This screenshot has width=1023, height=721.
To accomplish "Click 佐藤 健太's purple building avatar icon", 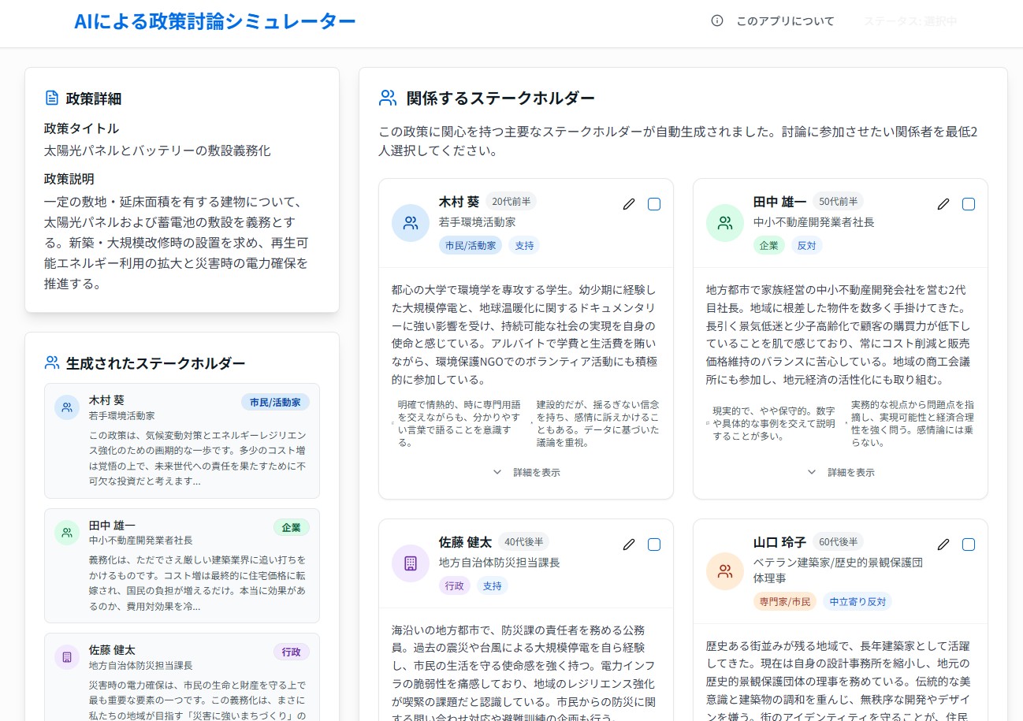I will coord(410,563).
